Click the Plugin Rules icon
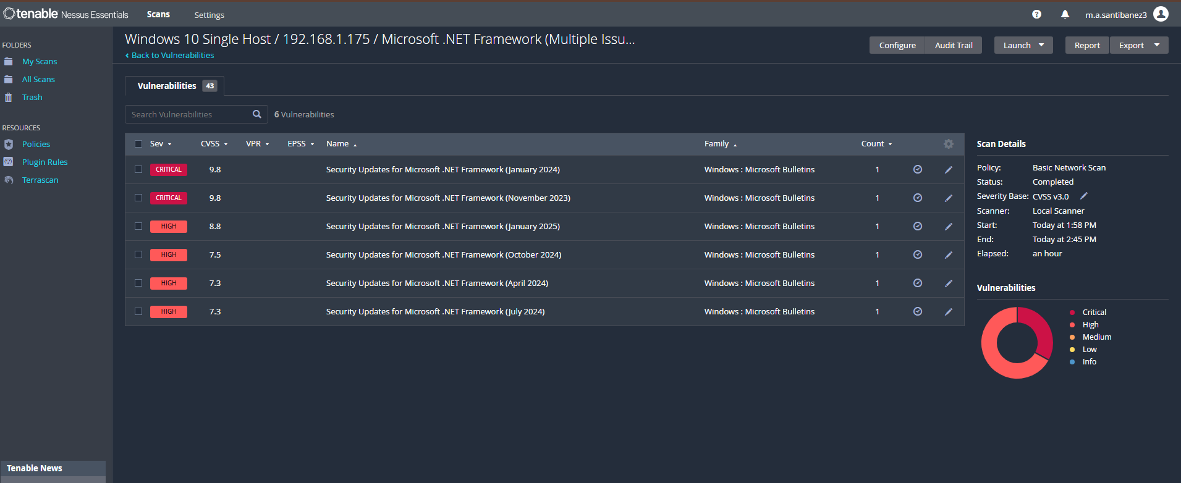 (x=9, y=162)
